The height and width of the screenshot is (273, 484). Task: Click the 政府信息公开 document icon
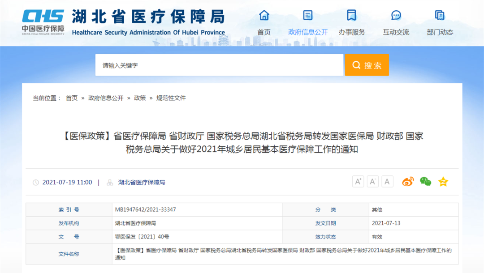[x=308, y=15]
